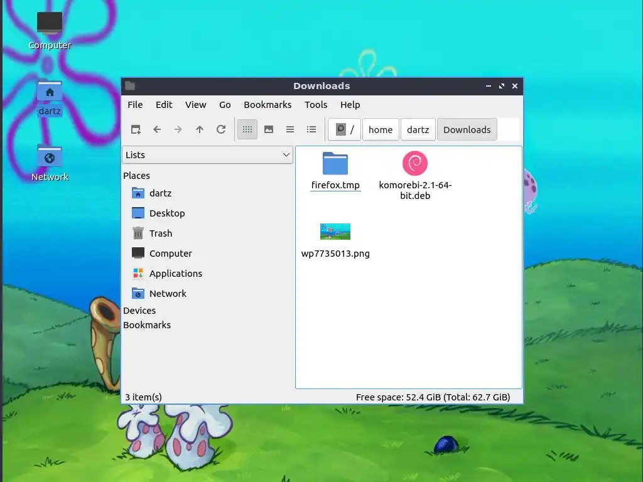Select wp7735013.png image thumbnail
The width and height of the screenshot is (643, 482).
tap(335, 232)
